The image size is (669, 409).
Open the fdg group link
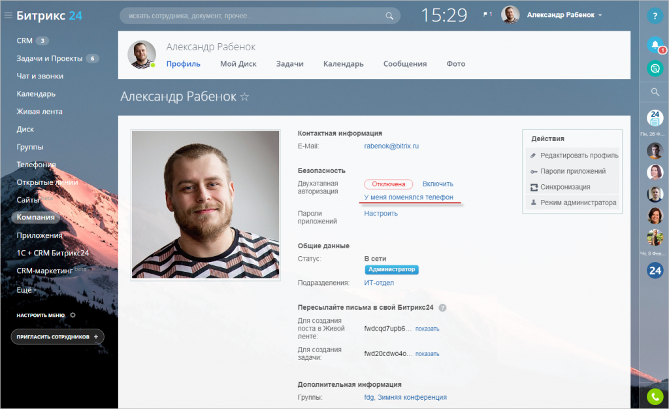coord(368,397)
